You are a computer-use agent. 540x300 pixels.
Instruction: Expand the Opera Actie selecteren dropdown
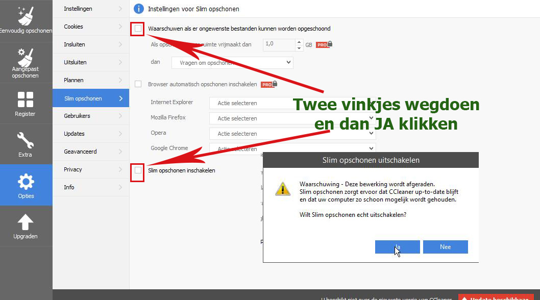[292, 134]
